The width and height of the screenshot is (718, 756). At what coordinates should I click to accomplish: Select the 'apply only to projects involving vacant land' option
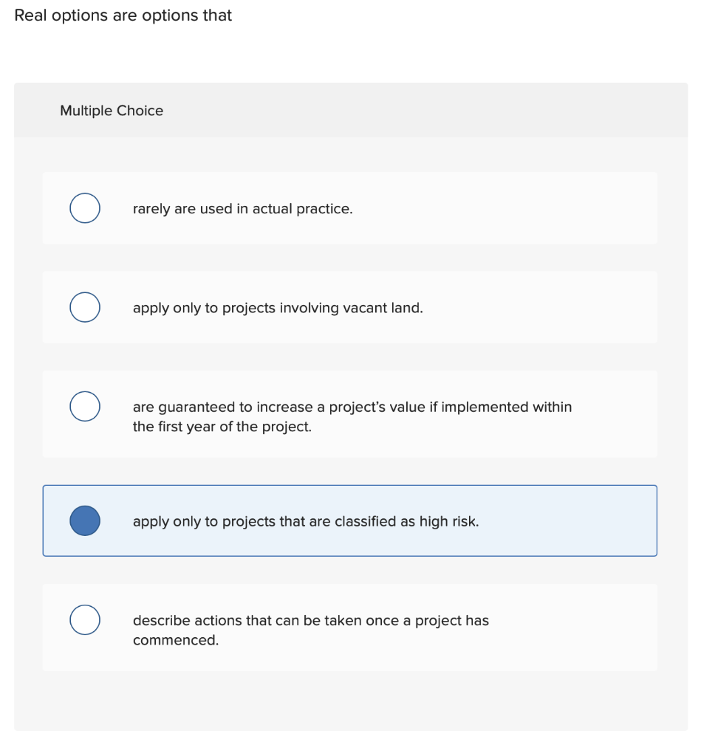[x=84, y=307]
